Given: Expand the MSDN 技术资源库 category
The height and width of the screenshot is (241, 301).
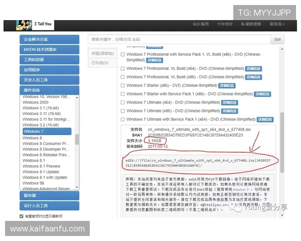Looking at the screenshot, I should tap(49, 50).
